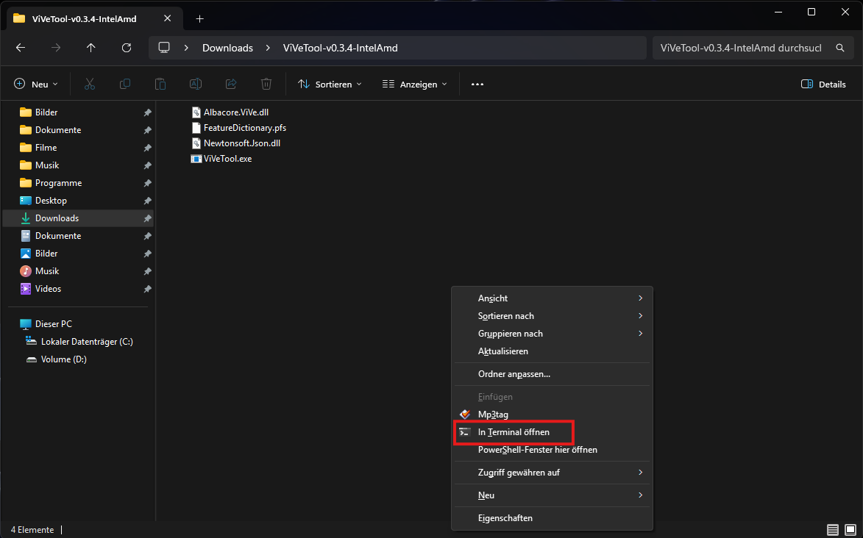This screenshot has height=538, width=863.
Task: Unpin Programme using its pin icon
Action: 147,183
